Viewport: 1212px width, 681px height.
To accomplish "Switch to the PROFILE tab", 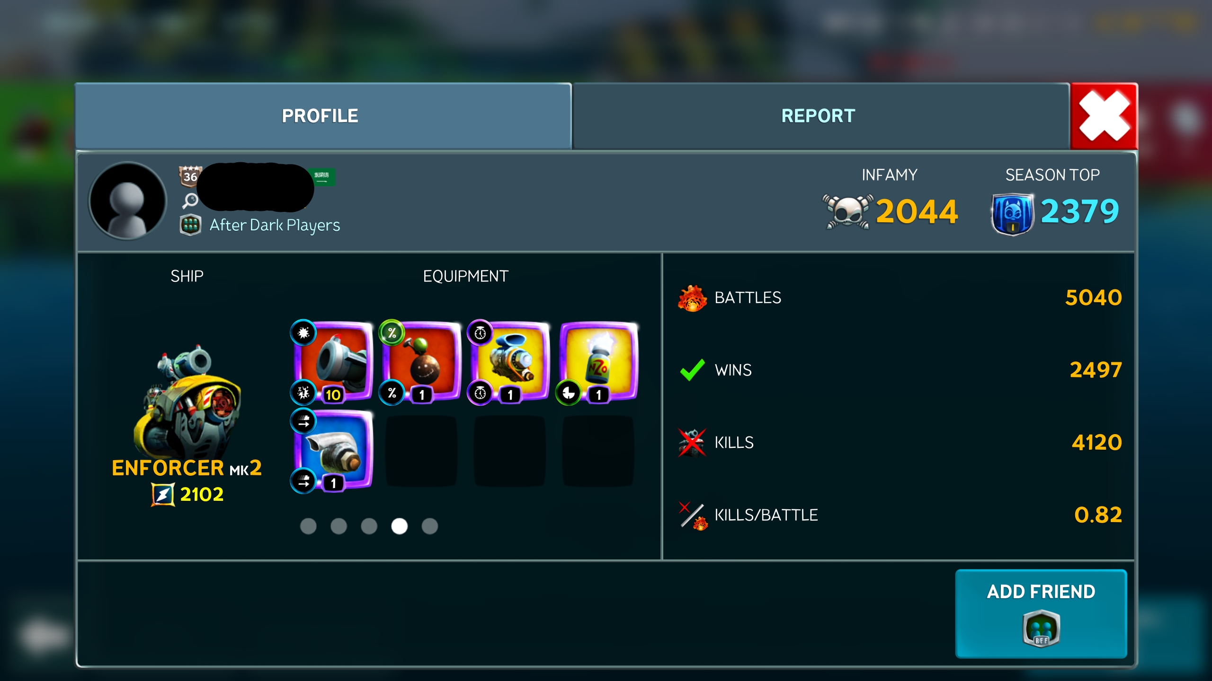I will click(x=323, y=116).
